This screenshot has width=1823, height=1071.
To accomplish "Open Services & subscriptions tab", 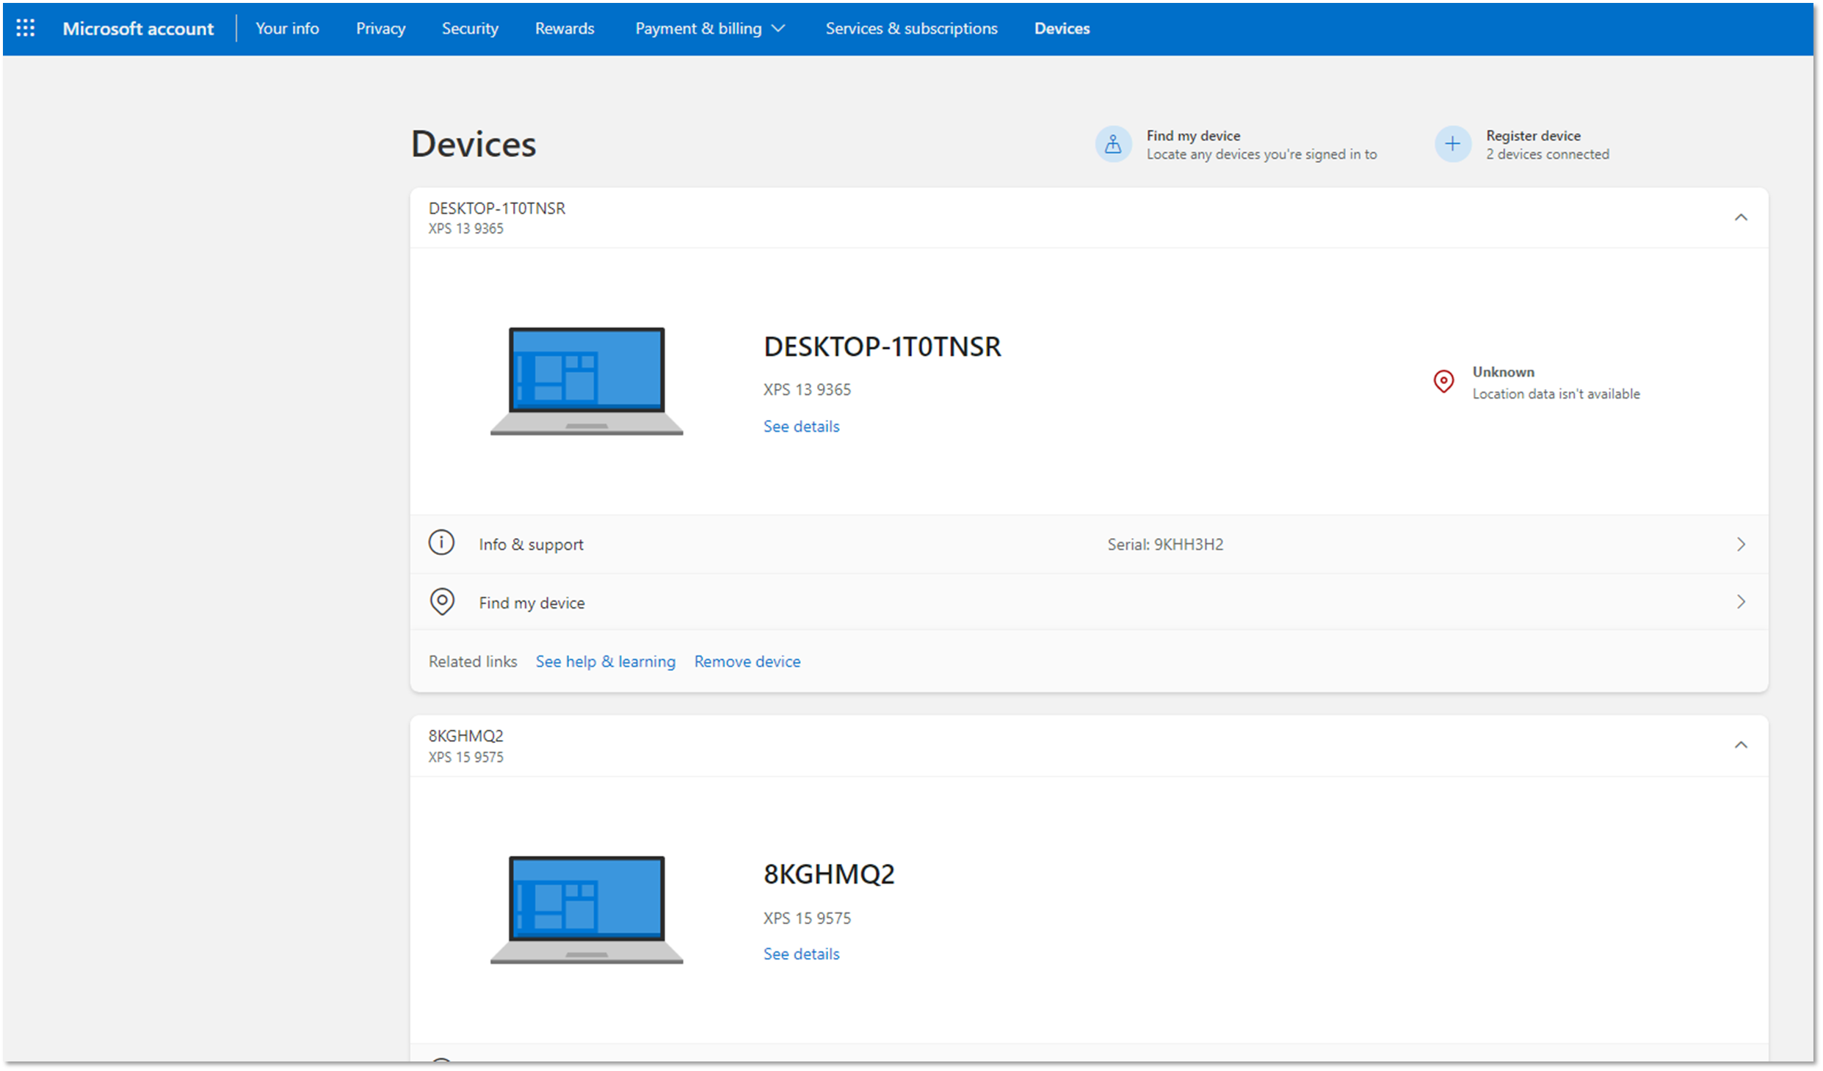I will [x=911, y=29].
